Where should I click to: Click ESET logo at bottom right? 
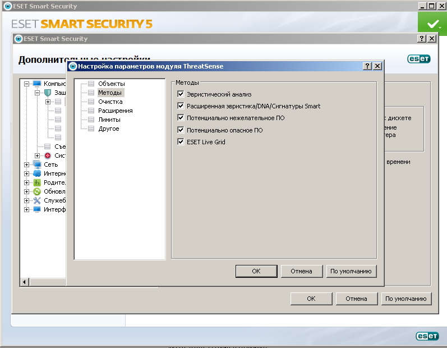pos(427,336)
